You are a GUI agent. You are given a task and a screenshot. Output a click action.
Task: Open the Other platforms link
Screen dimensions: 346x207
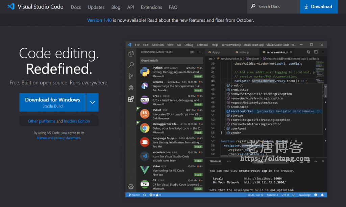[42, 121]
